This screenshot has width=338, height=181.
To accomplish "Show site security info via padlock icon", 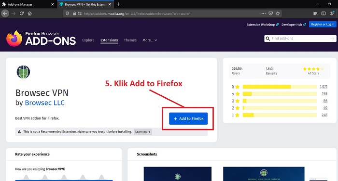I will coord(74,13).
